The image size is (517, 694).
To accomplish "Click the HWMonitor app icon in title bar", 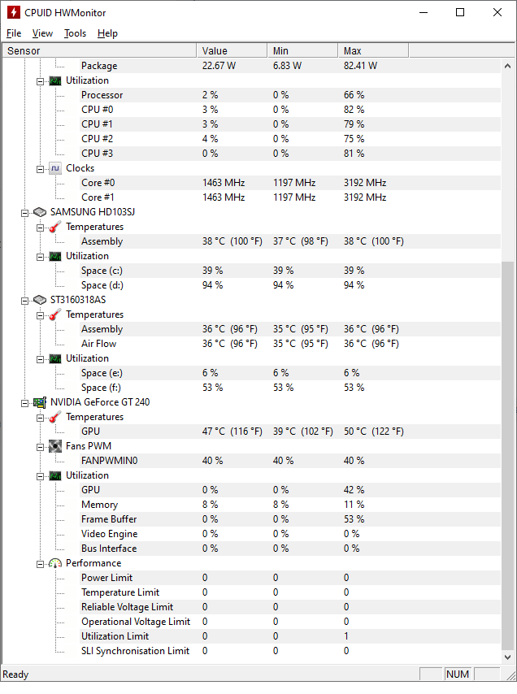I will [x=13, y=12].
